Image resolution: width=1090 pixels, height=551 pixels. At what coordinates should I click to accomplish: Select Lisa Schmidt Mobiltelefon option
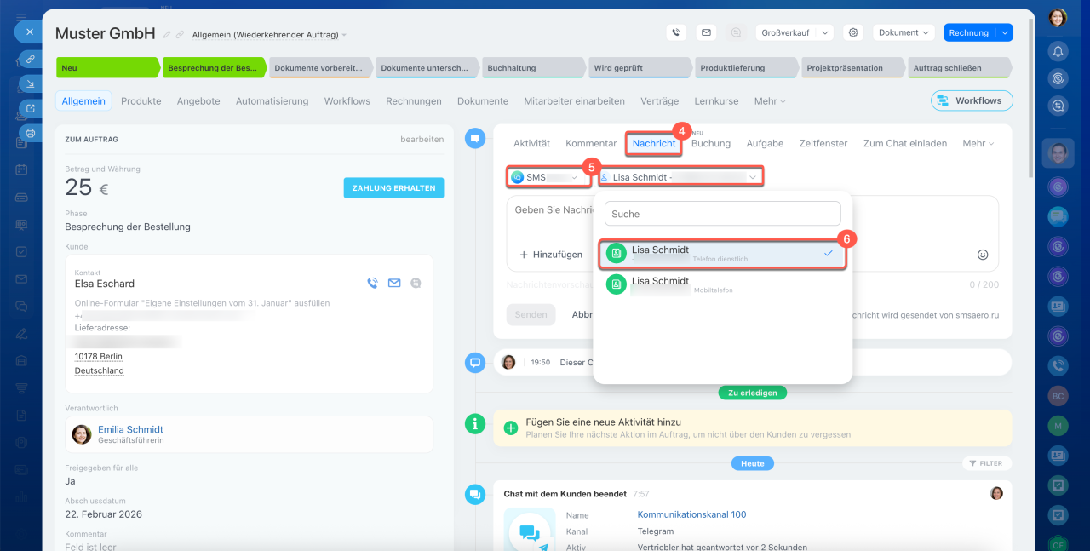[x=722, y=284]
